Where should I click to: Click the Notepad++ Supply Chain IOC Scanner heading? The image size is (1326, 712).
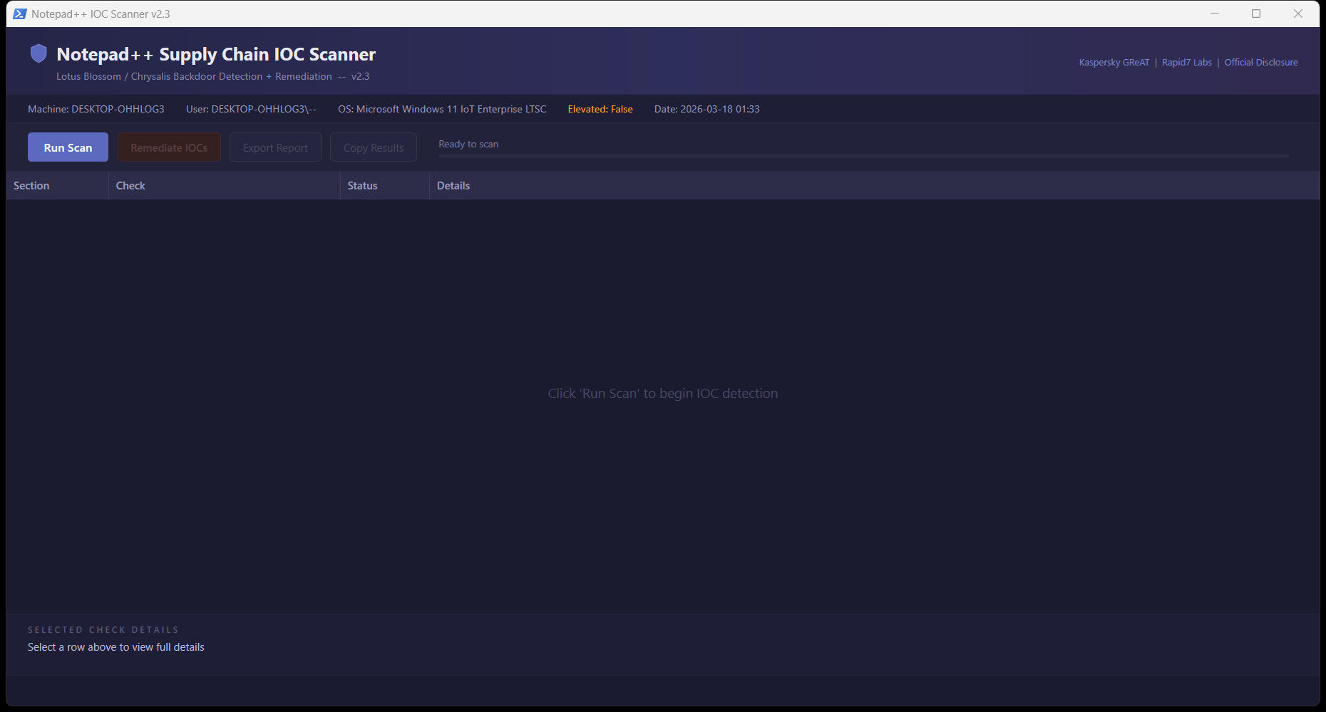[x=217, y=53]
